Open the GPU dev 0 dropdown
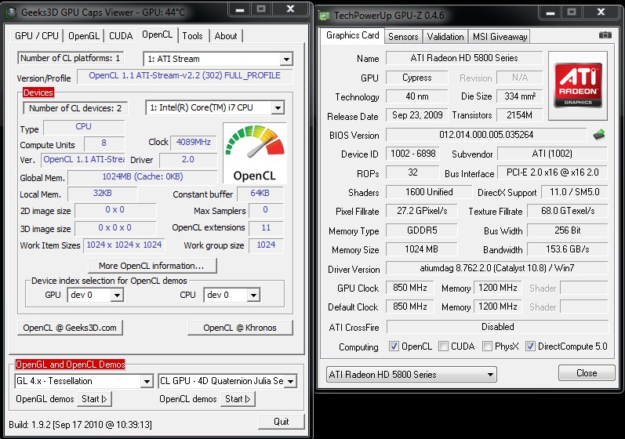625x439 pixels. click(117, 295)
